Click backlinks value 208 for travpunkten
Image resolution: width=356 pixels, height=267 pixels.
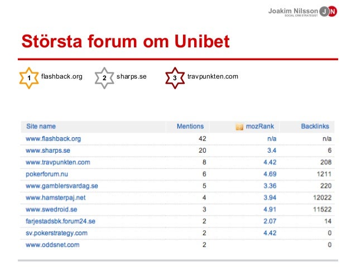pyautogui.click(x=326, y=162)
